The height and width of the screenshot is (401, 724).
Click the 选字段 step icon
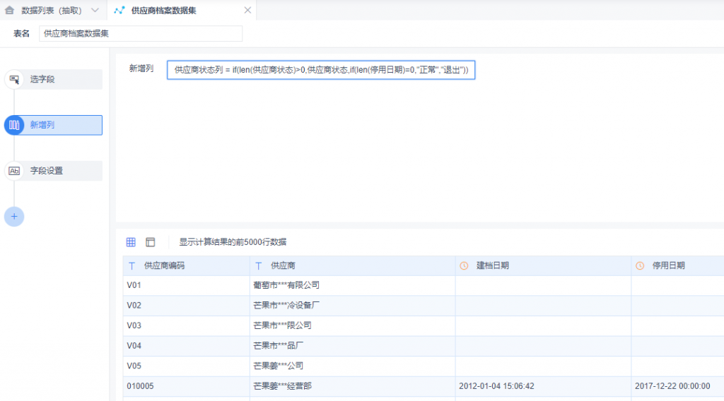[x=14, y=79]
